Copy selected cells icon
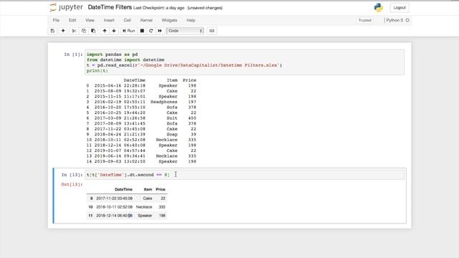Image resolution: width=459 pixels, height=258 pixels. [84, 31]
